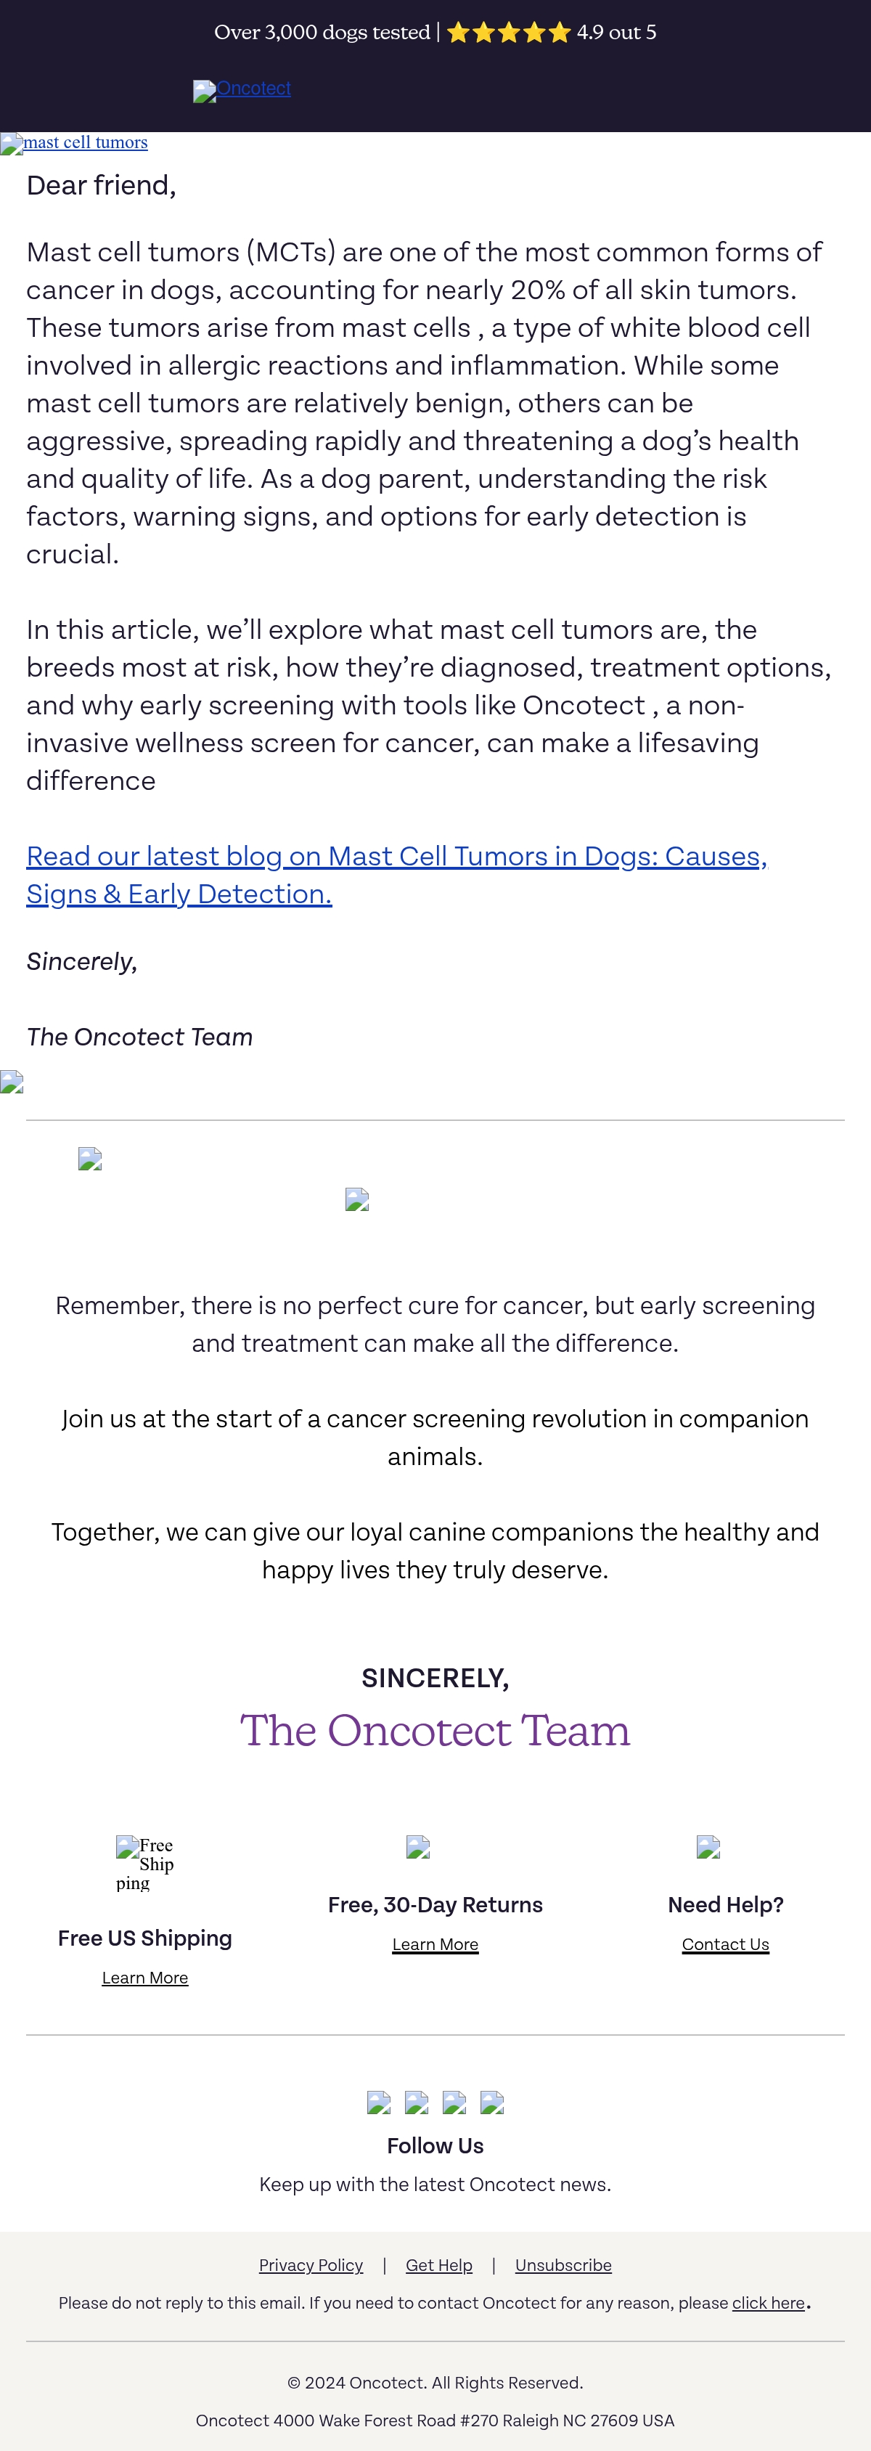Follow the 'click here' contact link
Screen dimensions: 871x2451
[x=769, y=2304]
